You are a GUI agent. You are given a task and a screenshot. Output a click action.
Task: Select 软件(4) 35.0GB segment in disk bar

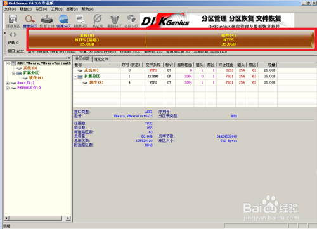pos(229,40)
